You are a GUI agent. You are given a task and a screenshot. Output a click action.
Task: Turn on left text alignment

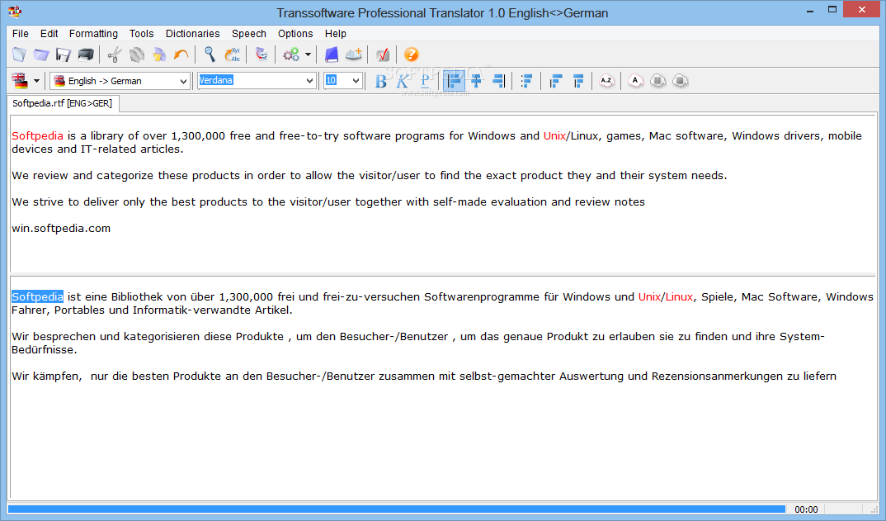[x=454, y=81]
